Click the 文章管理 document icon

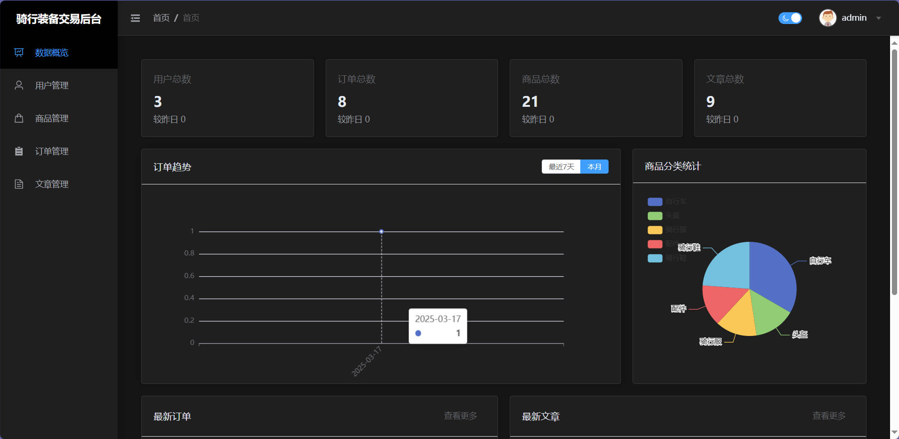(19, 184)
